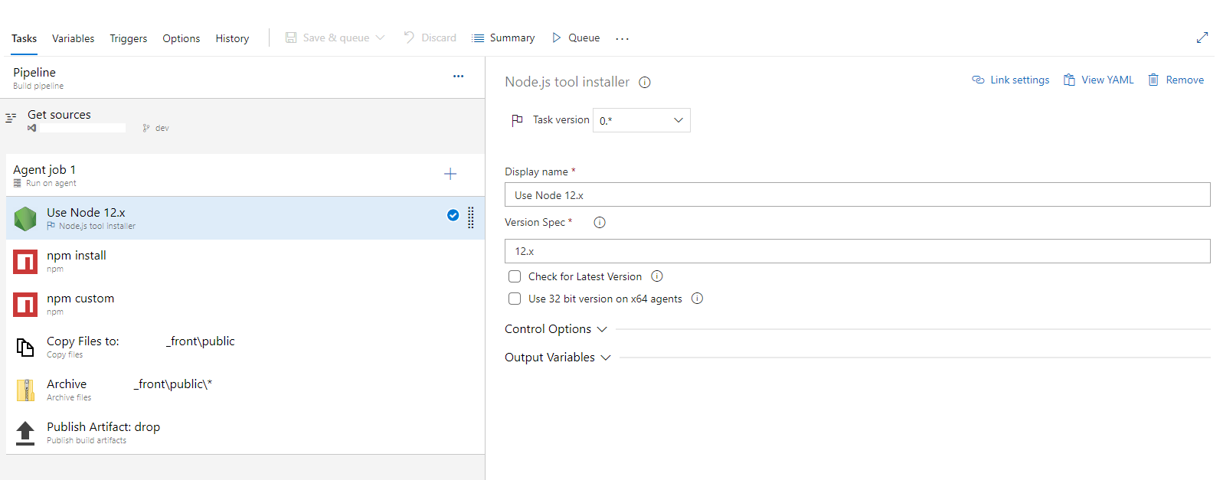Image resolution: width=1223 pixels, height=480 pixels.
Task: View the History tab
Action: [232, 38]
